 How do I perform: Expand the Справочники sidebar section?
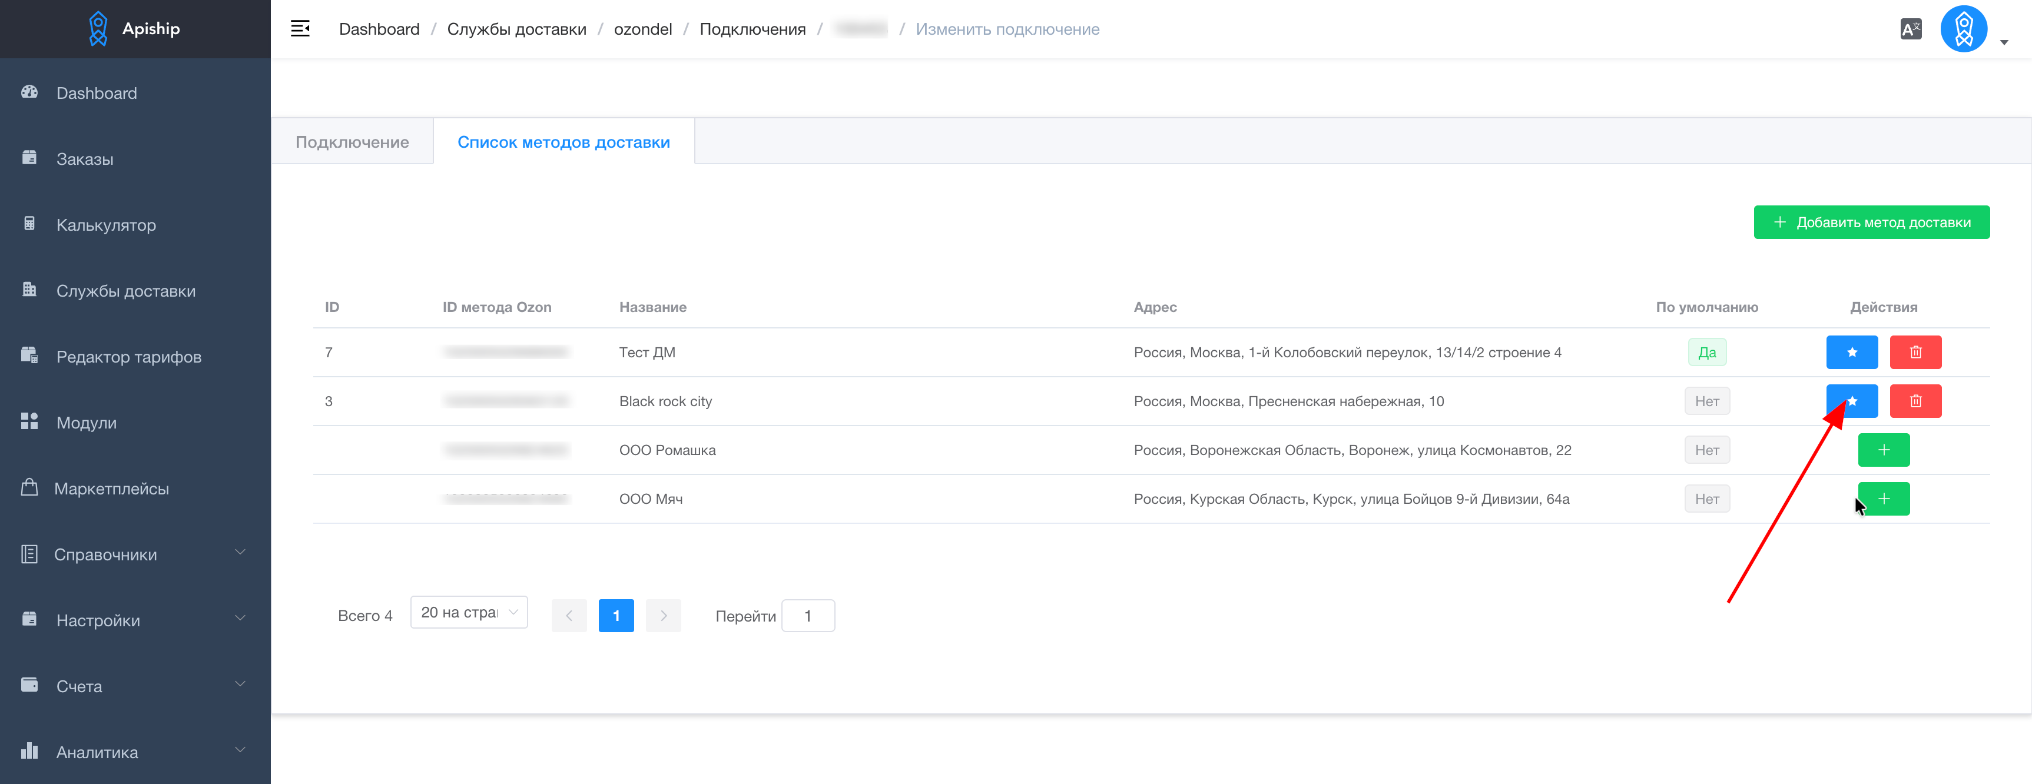135,554
